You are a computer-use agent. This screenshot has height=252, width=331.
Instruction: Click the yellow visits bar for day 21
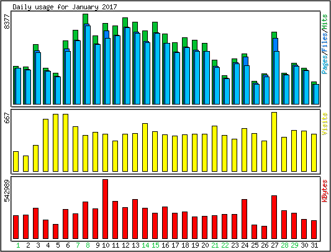pyautogui.click(x=214, y=149)
